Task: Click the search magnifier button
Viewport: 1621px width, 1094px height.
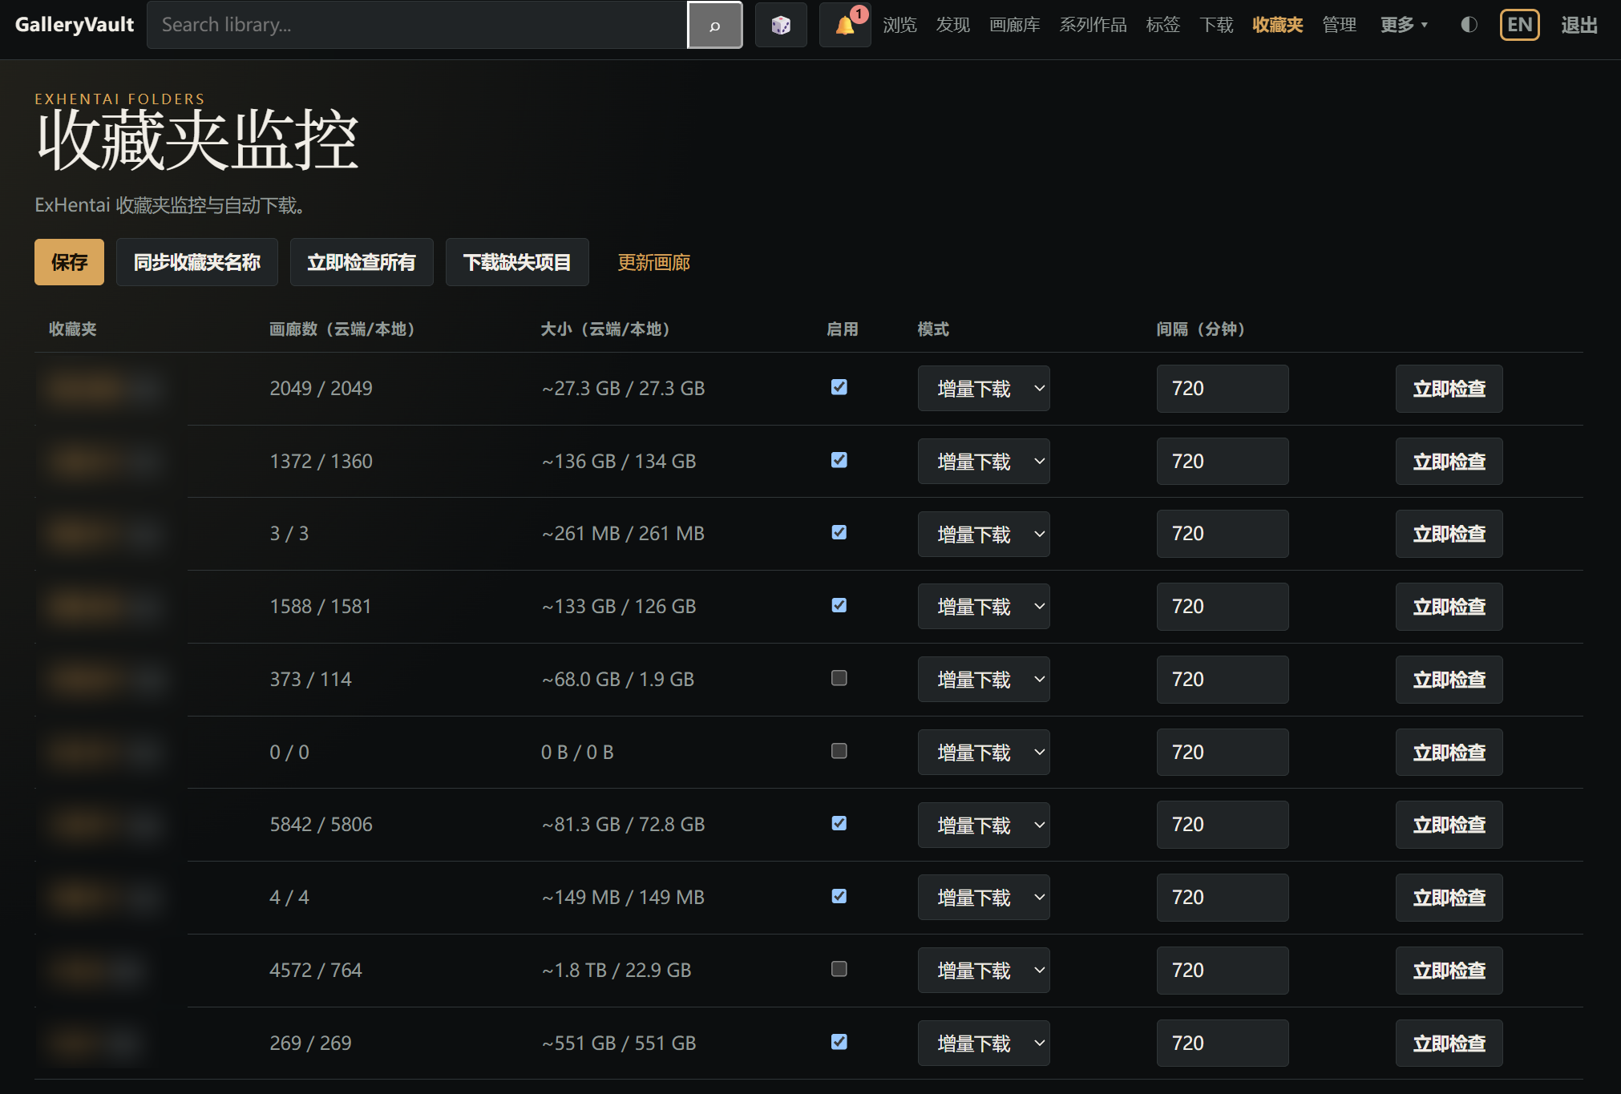Action: click(714, 25)
